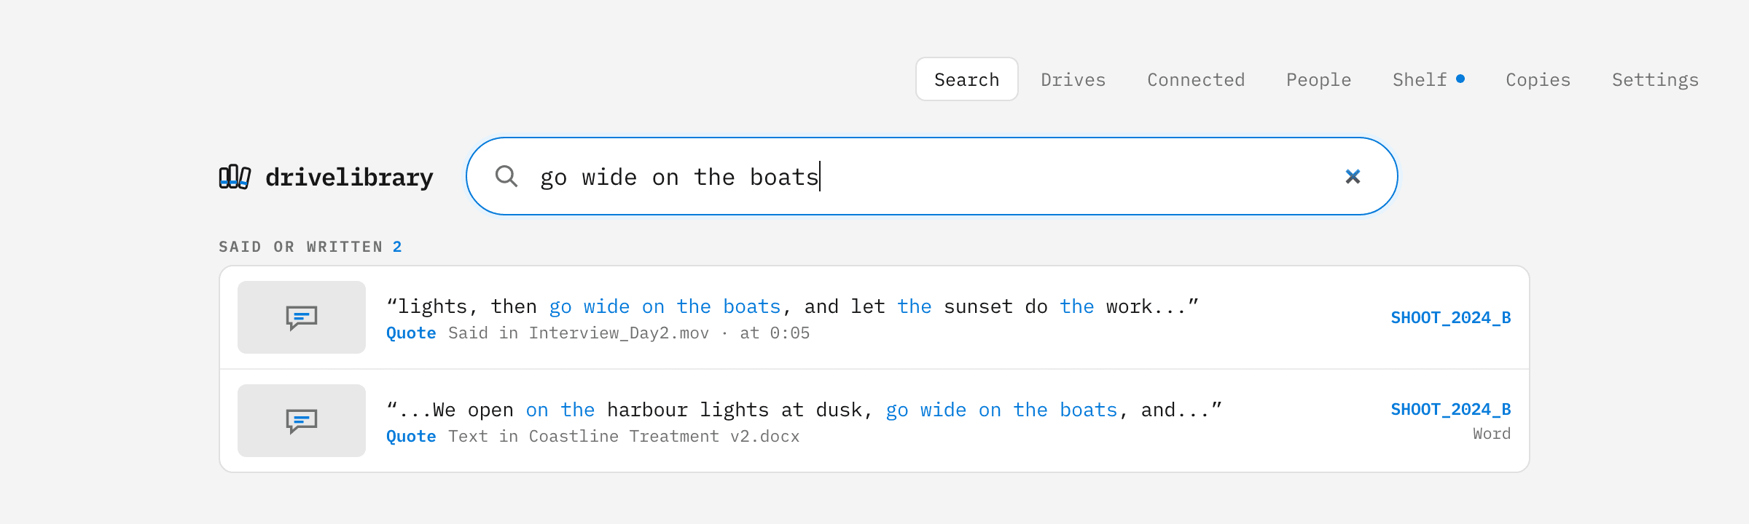Open the Settings tab
The height and width of the screenshot is (524, 1749).
click(1656, 79)
